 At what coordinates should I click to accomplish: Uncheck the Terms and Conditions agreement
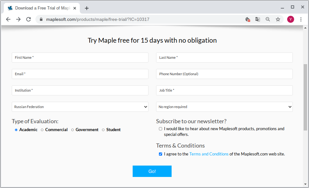tap(161, 154)
